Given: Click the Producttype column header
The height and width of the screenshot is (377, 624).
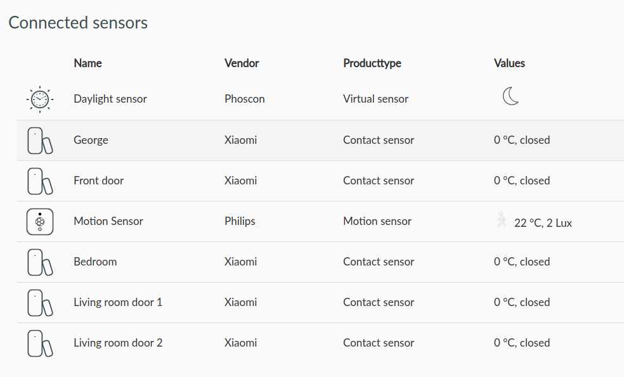Looking at the screenshot, I should tap(372, 63).
